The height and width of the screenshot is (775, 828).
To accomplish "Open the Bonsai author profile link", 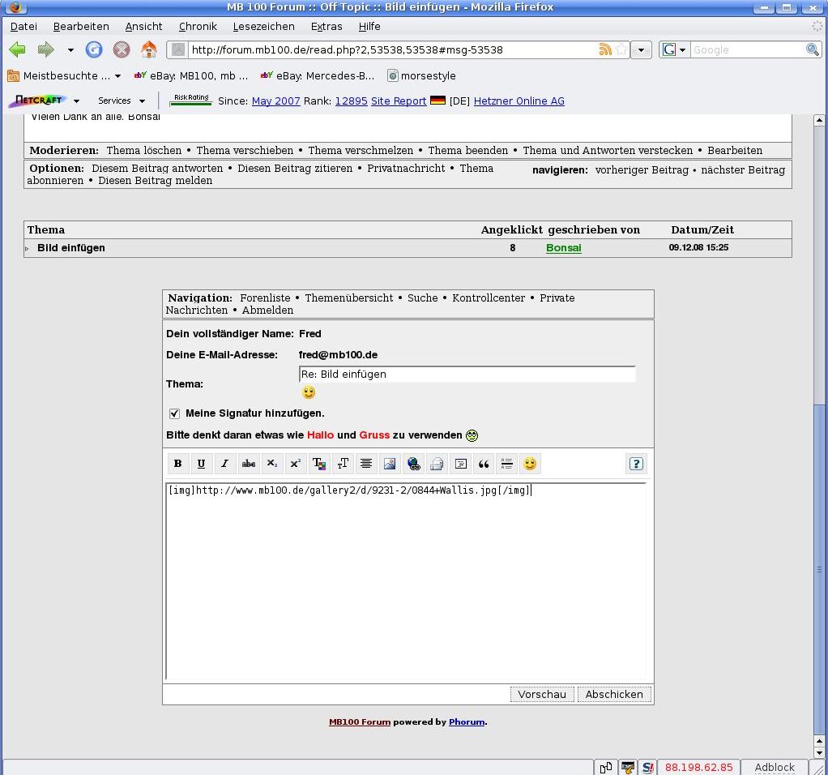I will pyautogui.click(x=563, y=248).
